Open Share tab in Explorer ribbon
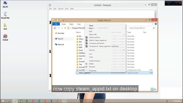The width and height of the screenshot is (183, 103). 71,24
